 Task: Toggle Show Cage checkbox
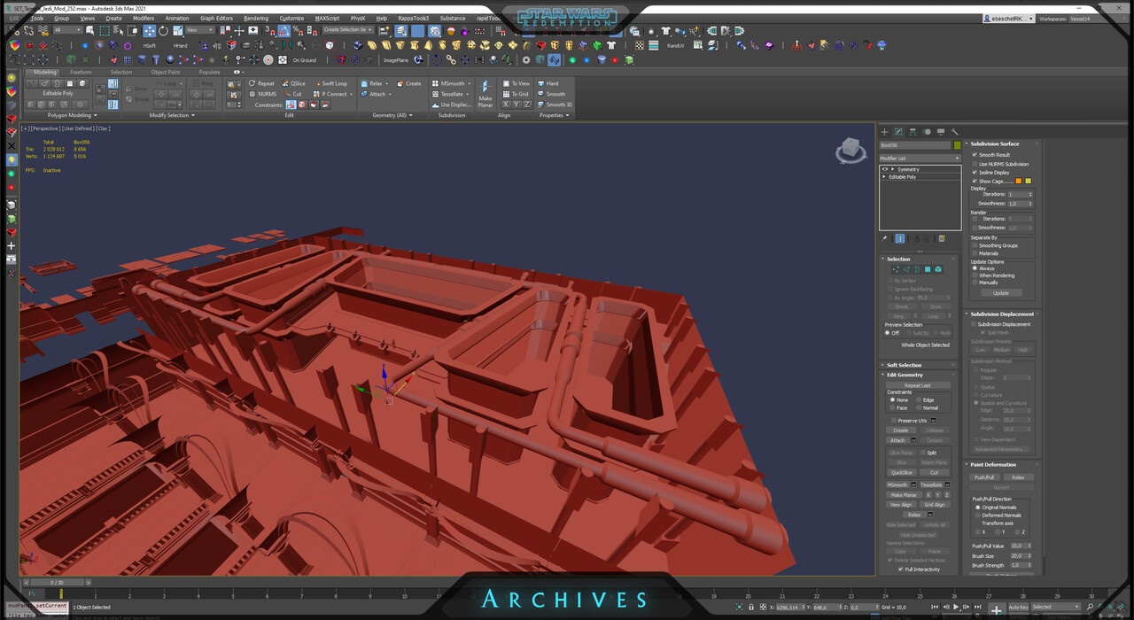point(975,182)
